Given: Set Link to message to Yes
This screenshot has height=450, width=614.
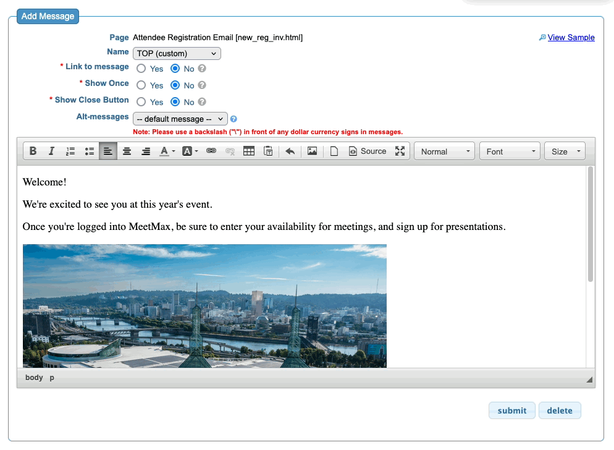Looking at the screenshot, I should 141,69.
